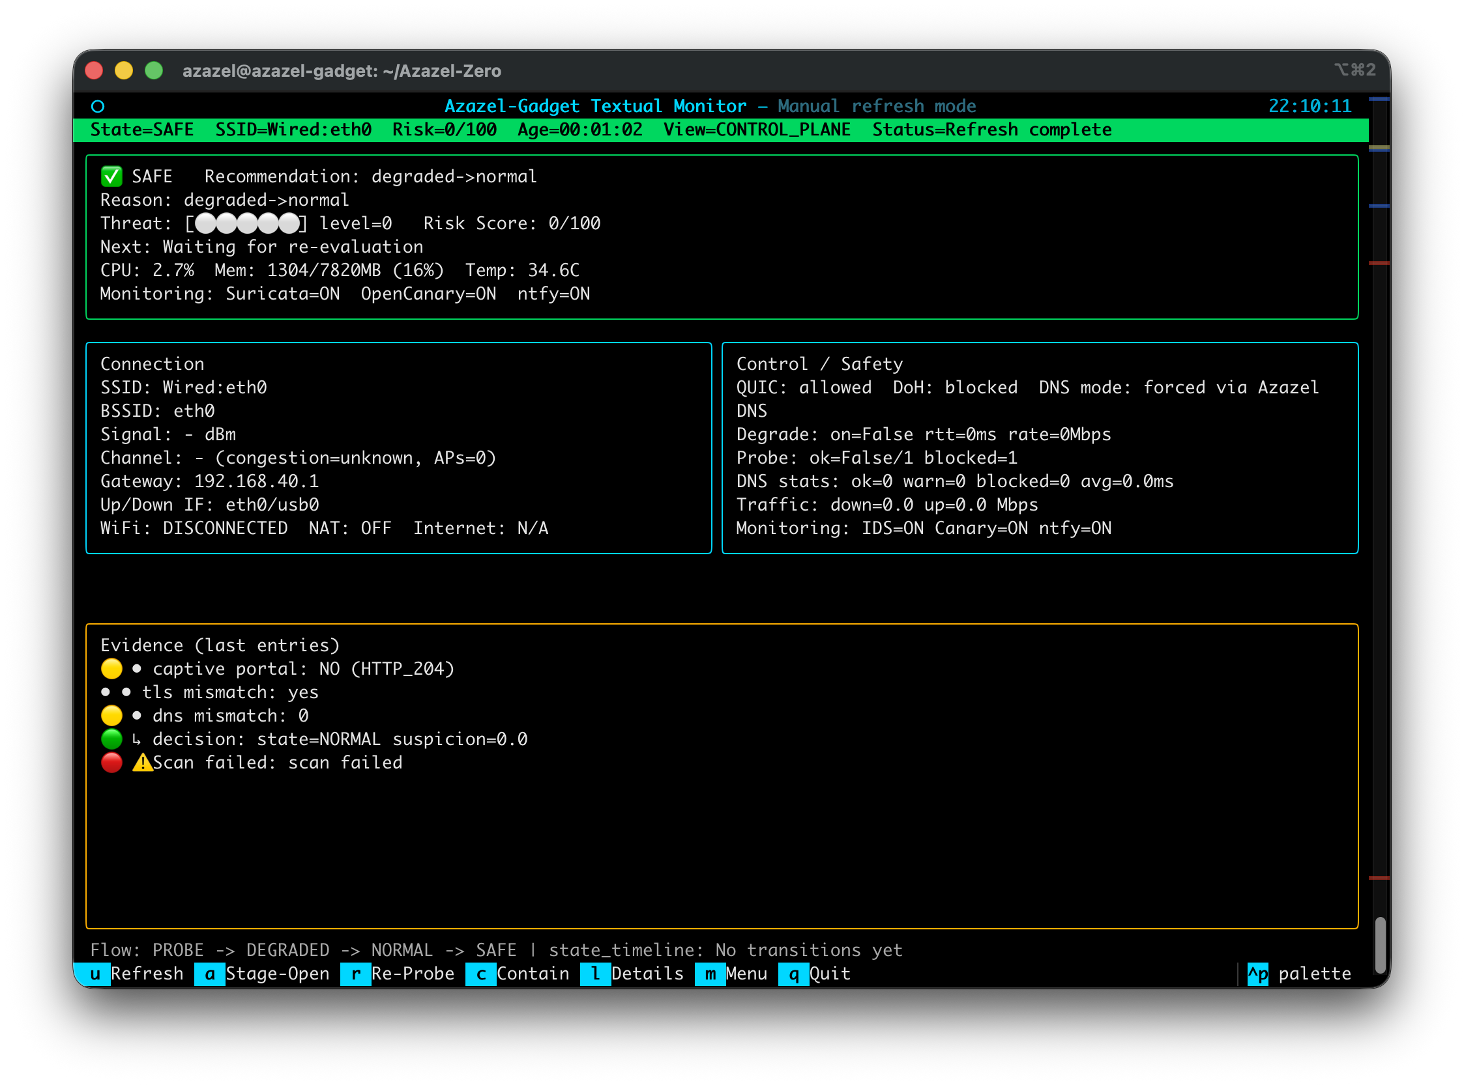Click the captive portal: NO (HTTP_204) text
This screenshot has width=1464, height=1085.
tap(304, 669)
